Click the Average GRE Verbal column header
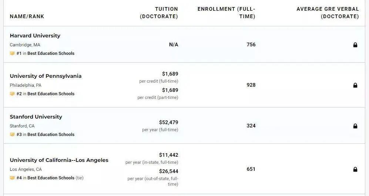Viewport: 369px width, 196px height. 328,13
